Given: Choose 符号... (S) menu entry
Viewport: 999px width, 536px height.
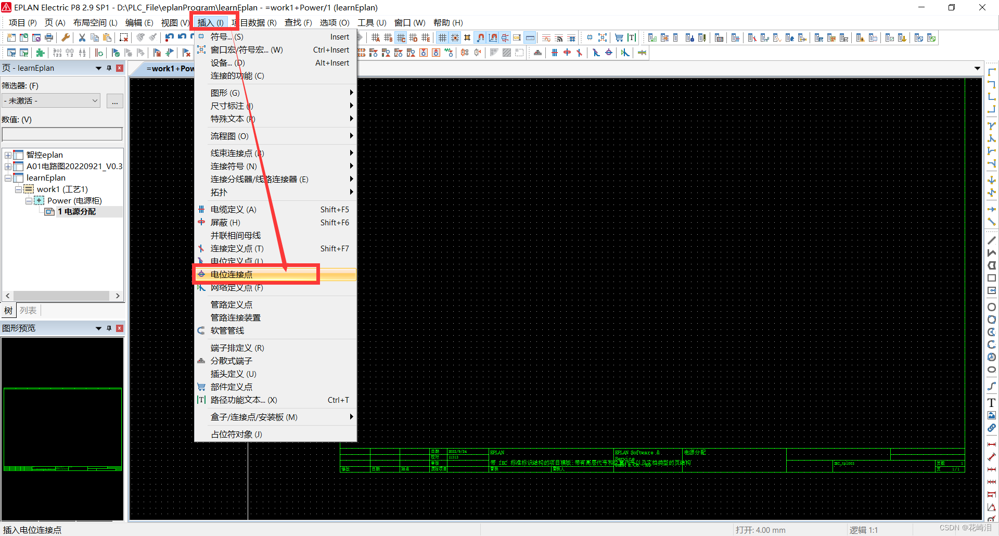Looking at the screenshot, I should point(275,36).
